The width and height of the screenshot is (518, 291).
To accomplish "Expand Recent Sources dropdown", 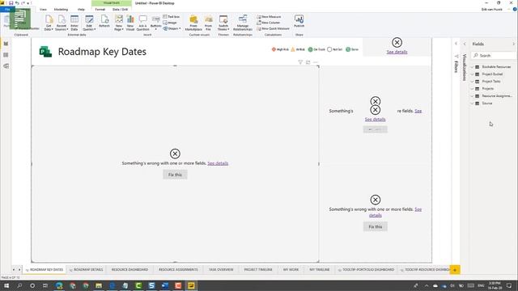I will pyautogui.click(x=62, y=23).
